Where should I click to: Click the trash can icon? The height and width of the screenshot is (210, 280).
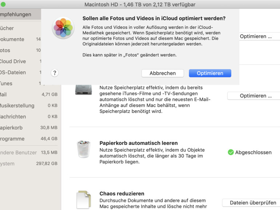click(83, 149)
